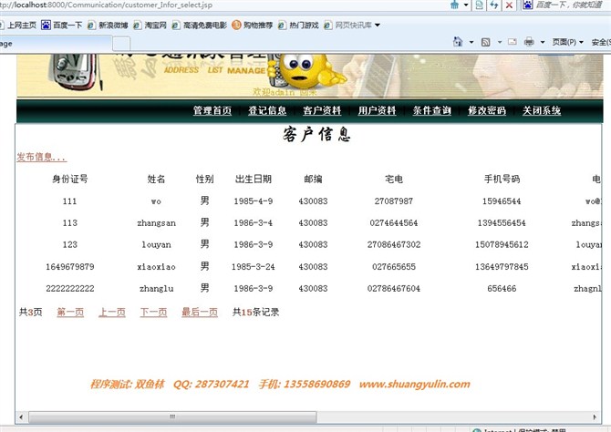Click the 手机号码 column header

click(x=502, y=180)
